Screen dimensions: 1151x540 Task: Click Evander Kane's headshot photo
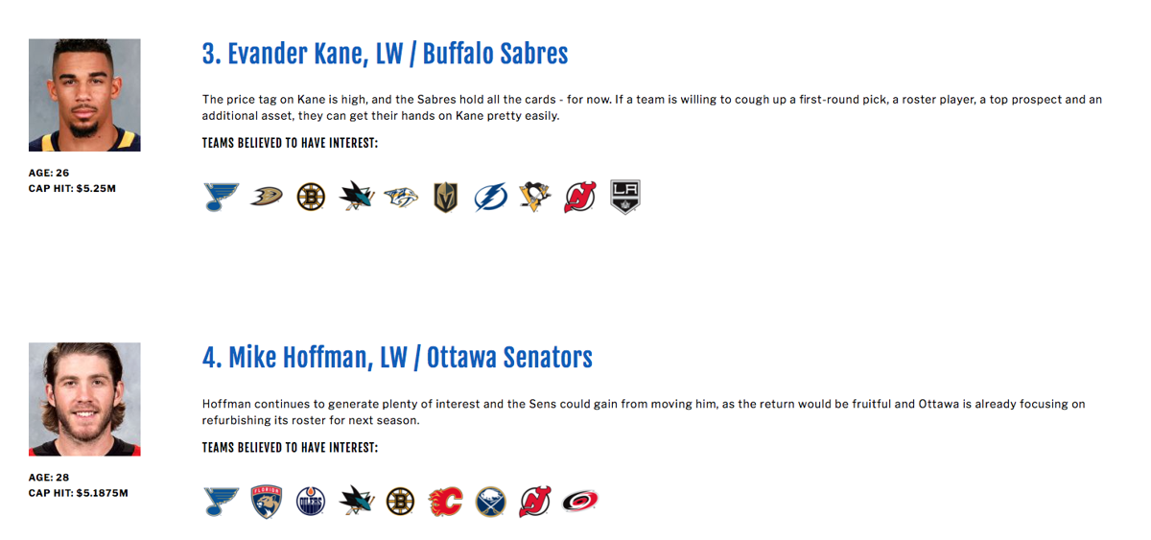pos(84,95)
